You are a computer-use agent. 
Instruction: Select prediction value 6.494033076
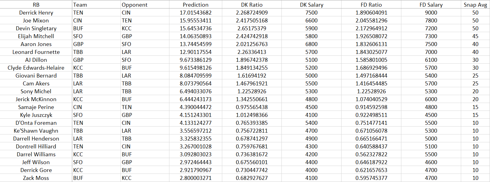(x=196, y=91)
